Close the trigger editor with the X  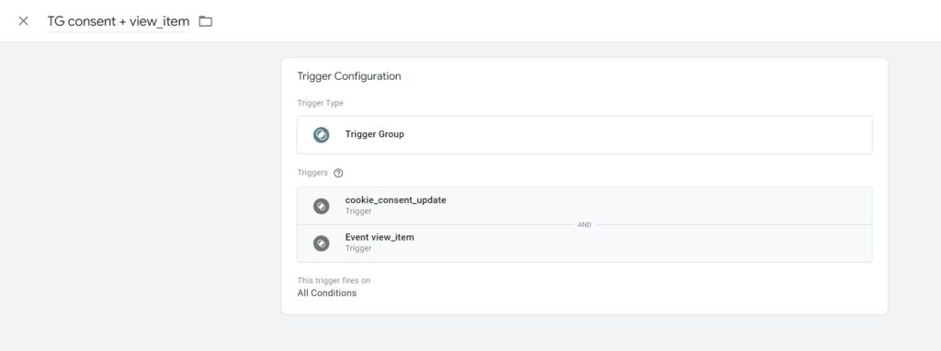click(x=23, y=21)
